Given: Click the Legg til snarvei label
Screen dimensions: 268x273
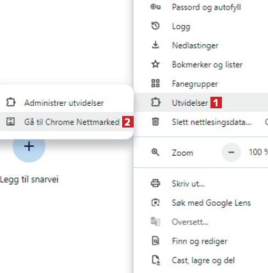Looking at the screenshot, I should tap(29, 179).
